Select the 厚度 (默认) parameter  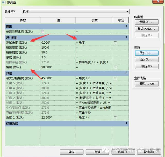(23, 58)
